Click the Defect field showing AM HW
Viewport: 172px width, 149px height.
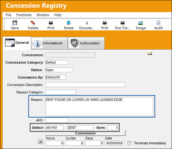pos(54,128)
